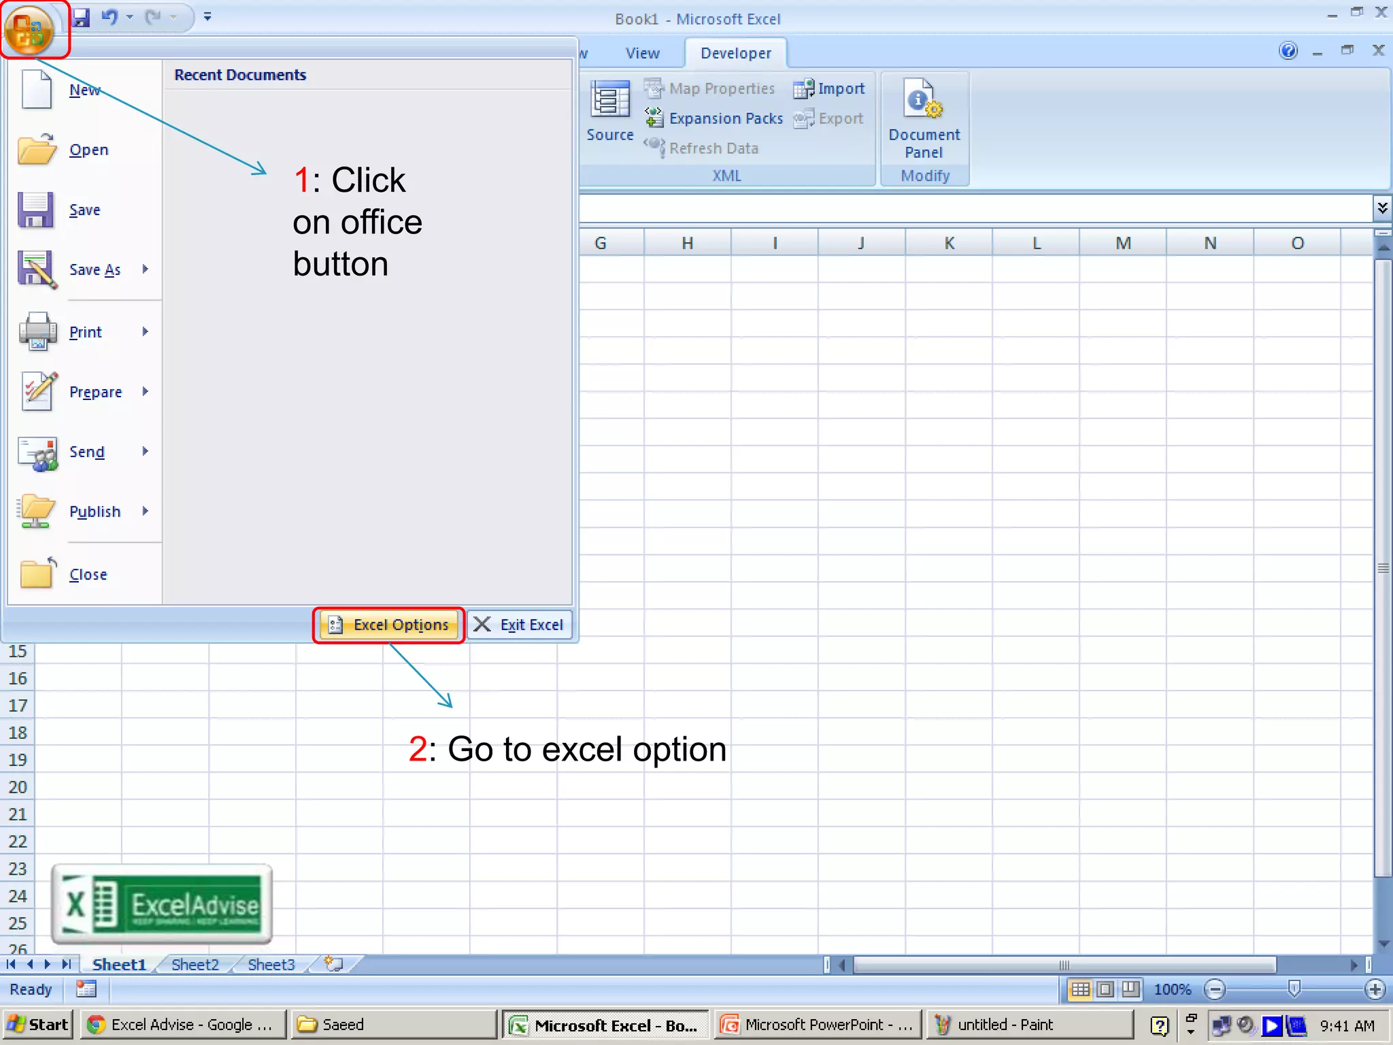Open the Customize Quick Access Toolbar dropdown
This screenshot has height=1045, width=1393.
click(207, 17)
